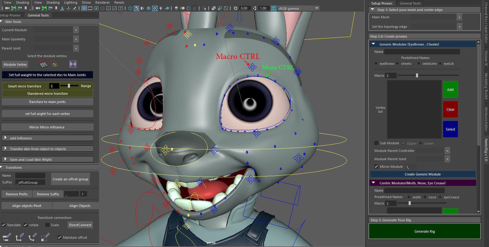Toggle the textured display checker icon
Viewport: 489px width, 247px height.
(x=155, y=8)
